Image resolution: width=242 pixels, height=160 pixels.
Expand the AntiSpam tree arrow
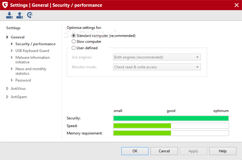[x=7, y=97]
